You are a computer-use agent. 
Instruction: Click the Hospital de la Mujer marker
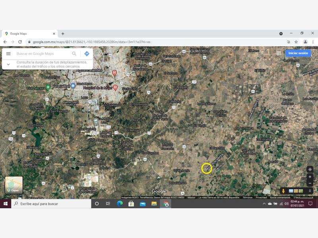pyautogui.click(x=115, y=87)
